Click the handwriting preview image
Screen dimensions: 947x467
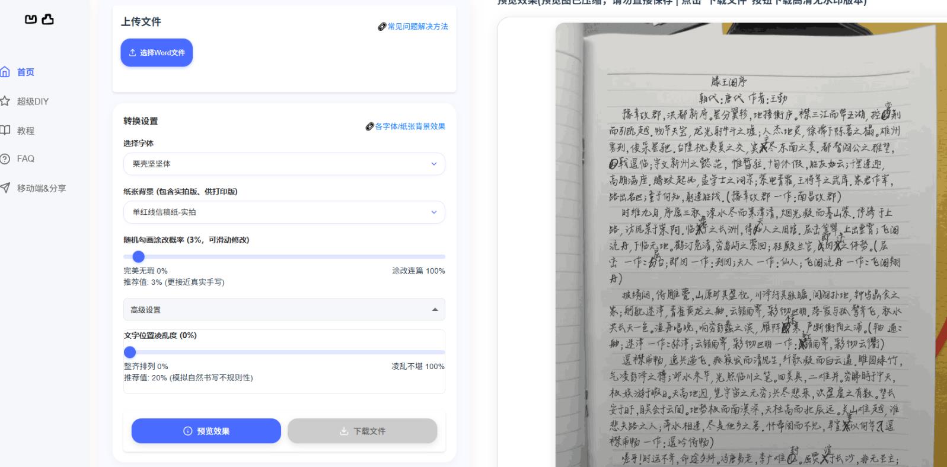tap(751, 244)
